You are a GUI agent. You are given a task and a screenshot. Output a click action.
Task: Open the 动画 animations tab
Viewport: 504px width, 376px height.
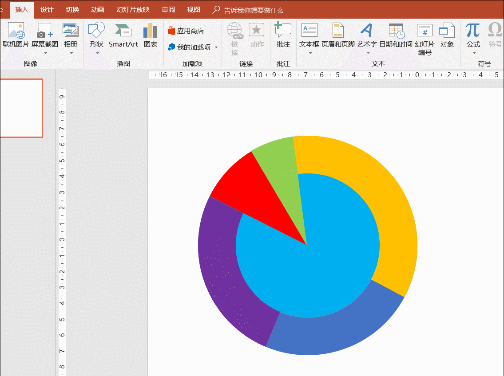click(x=98, y=10)
